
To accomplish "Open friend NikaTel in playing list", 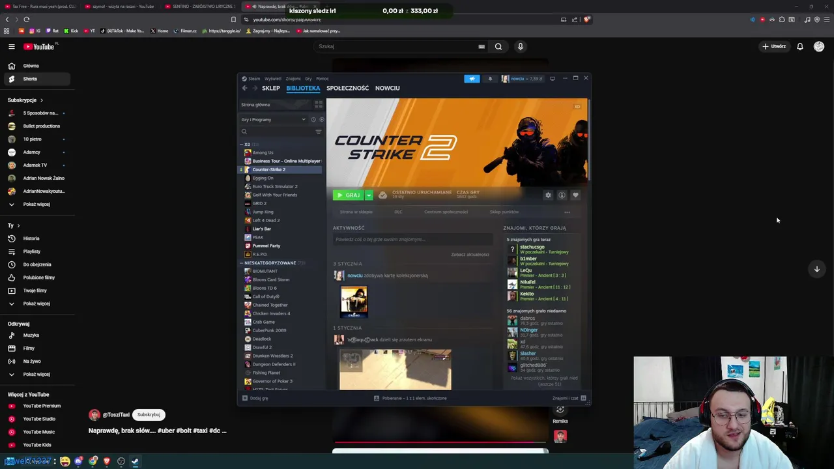I will click(538, 285).
